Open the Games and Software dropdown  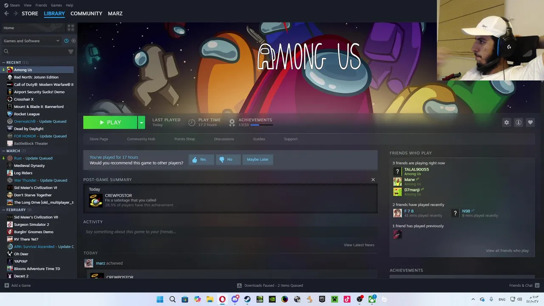click(31, 41)
